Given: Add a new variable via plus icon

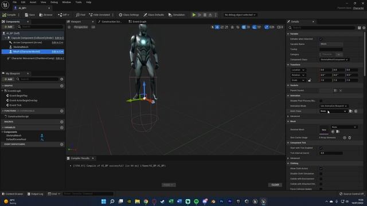Looking at the screenshot, I should 62,128.
